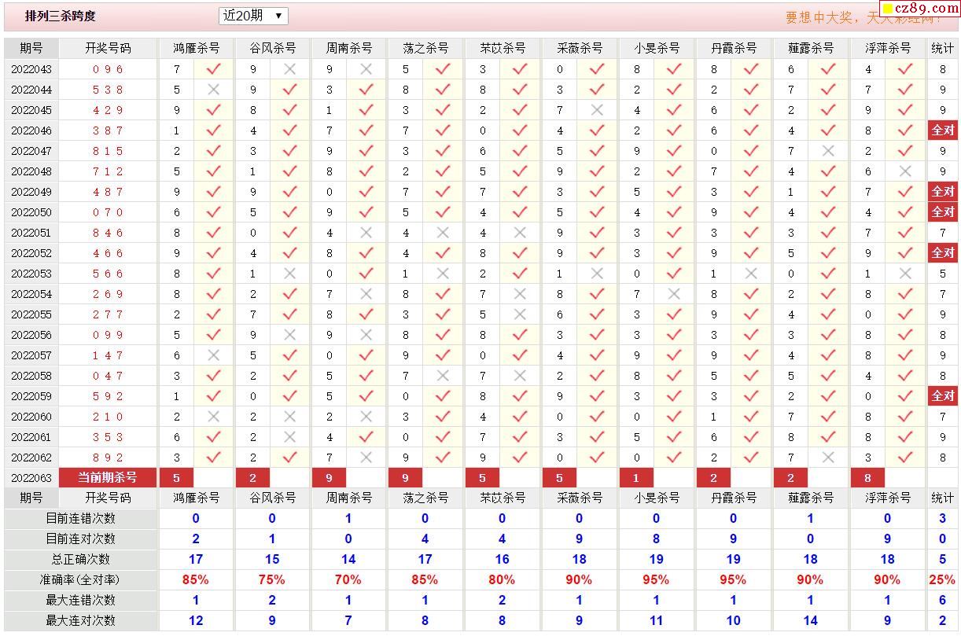Viewport: 961px width, 636px height.
Task: Open the 近20期 period dropdown
Action: tap(253, 16)
